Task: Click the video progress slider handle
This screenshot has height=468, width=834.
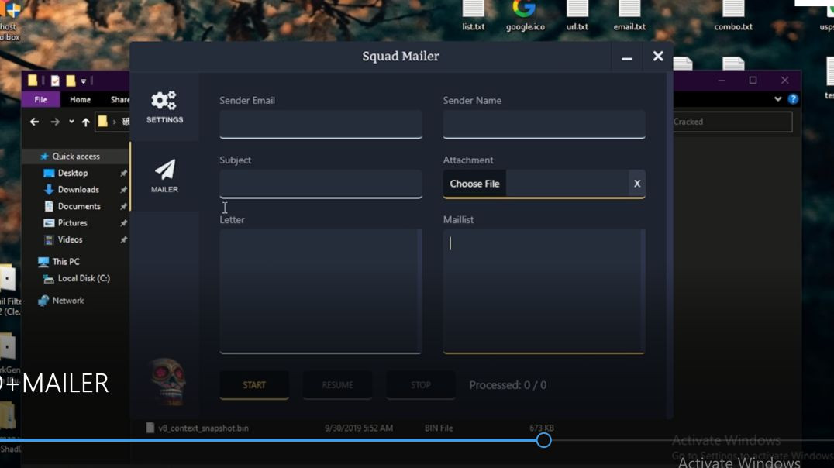Action: [x=543, y=440]
